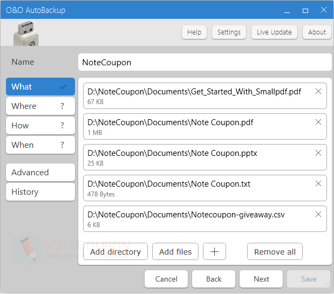Select the What step tab

tap(40, 86)
